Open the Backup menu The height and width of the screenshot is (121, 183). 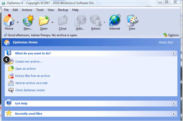(x=63, y=10)
